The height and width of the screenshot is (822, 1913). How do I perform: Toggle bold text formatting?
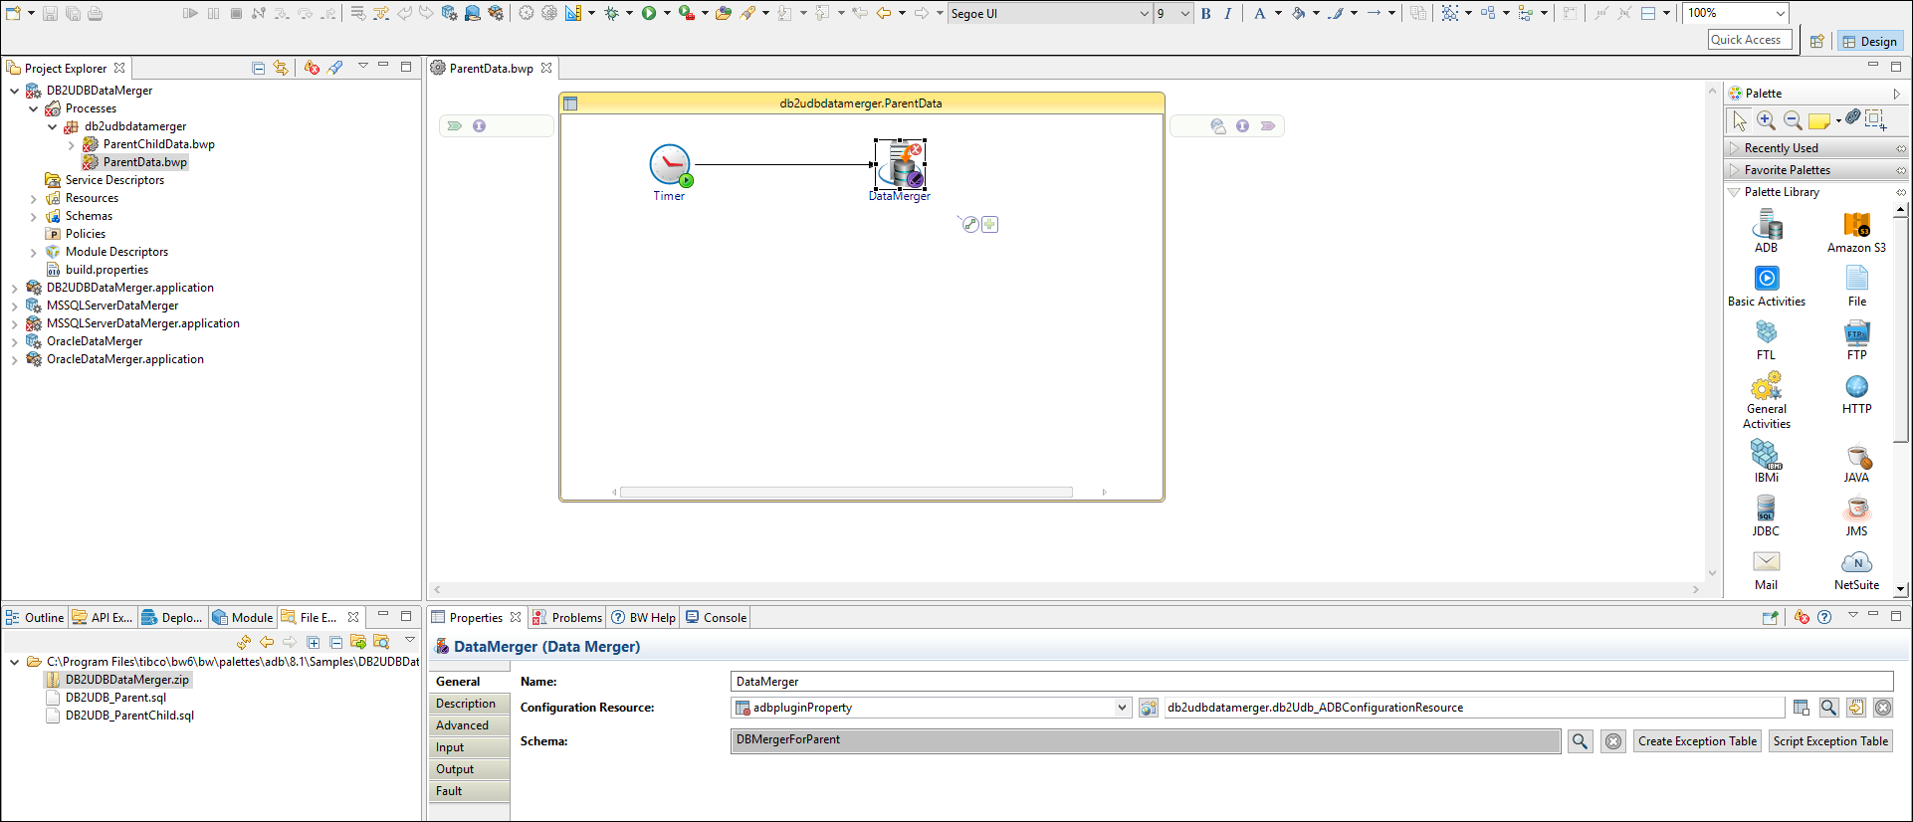[x=1205, y=14]
